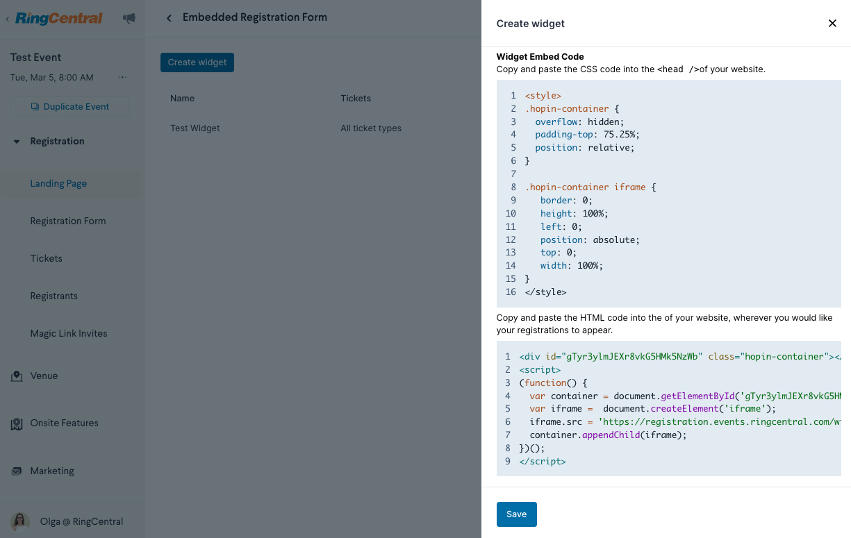The height and width of the screenshot is (538, 851).
Task: Click the Duplicate Event button
Action: coord(70,107)
